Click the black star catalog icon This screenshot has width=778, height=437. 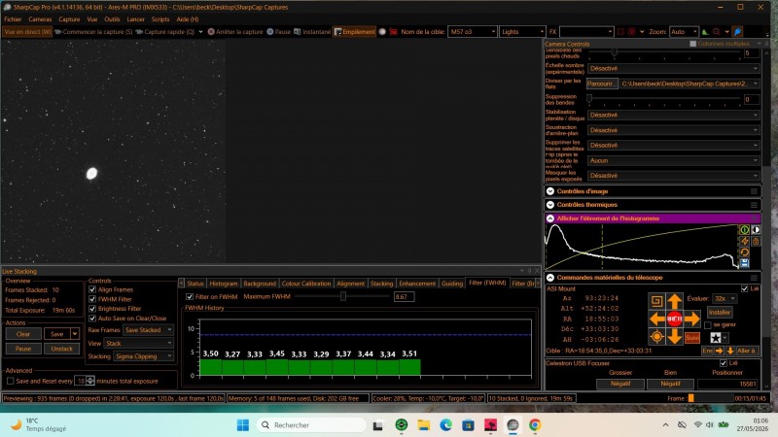(716, 338)
